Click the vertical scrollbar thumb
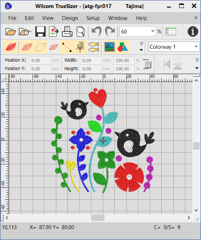Viewport: 201px width, 240px height. [197, 146]
